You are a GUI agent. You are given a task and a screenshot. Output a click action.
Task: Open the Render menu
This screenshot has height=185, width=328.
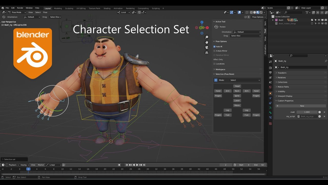20,8
